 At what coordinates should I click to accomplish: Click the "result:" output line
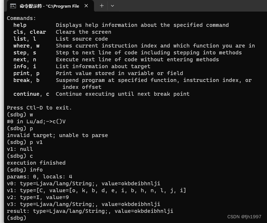click(90, 211)
